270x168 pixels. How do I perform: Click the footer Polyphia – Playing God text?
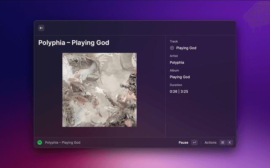pyautogui.click(x=63, y=142)
